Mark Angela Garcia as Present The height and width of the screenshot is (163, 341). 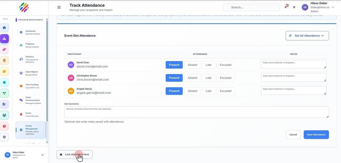(x=174, y=91)
